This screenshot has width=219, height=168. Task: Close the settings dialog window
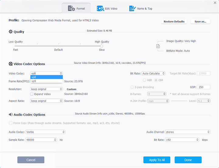tap(215, 2)
